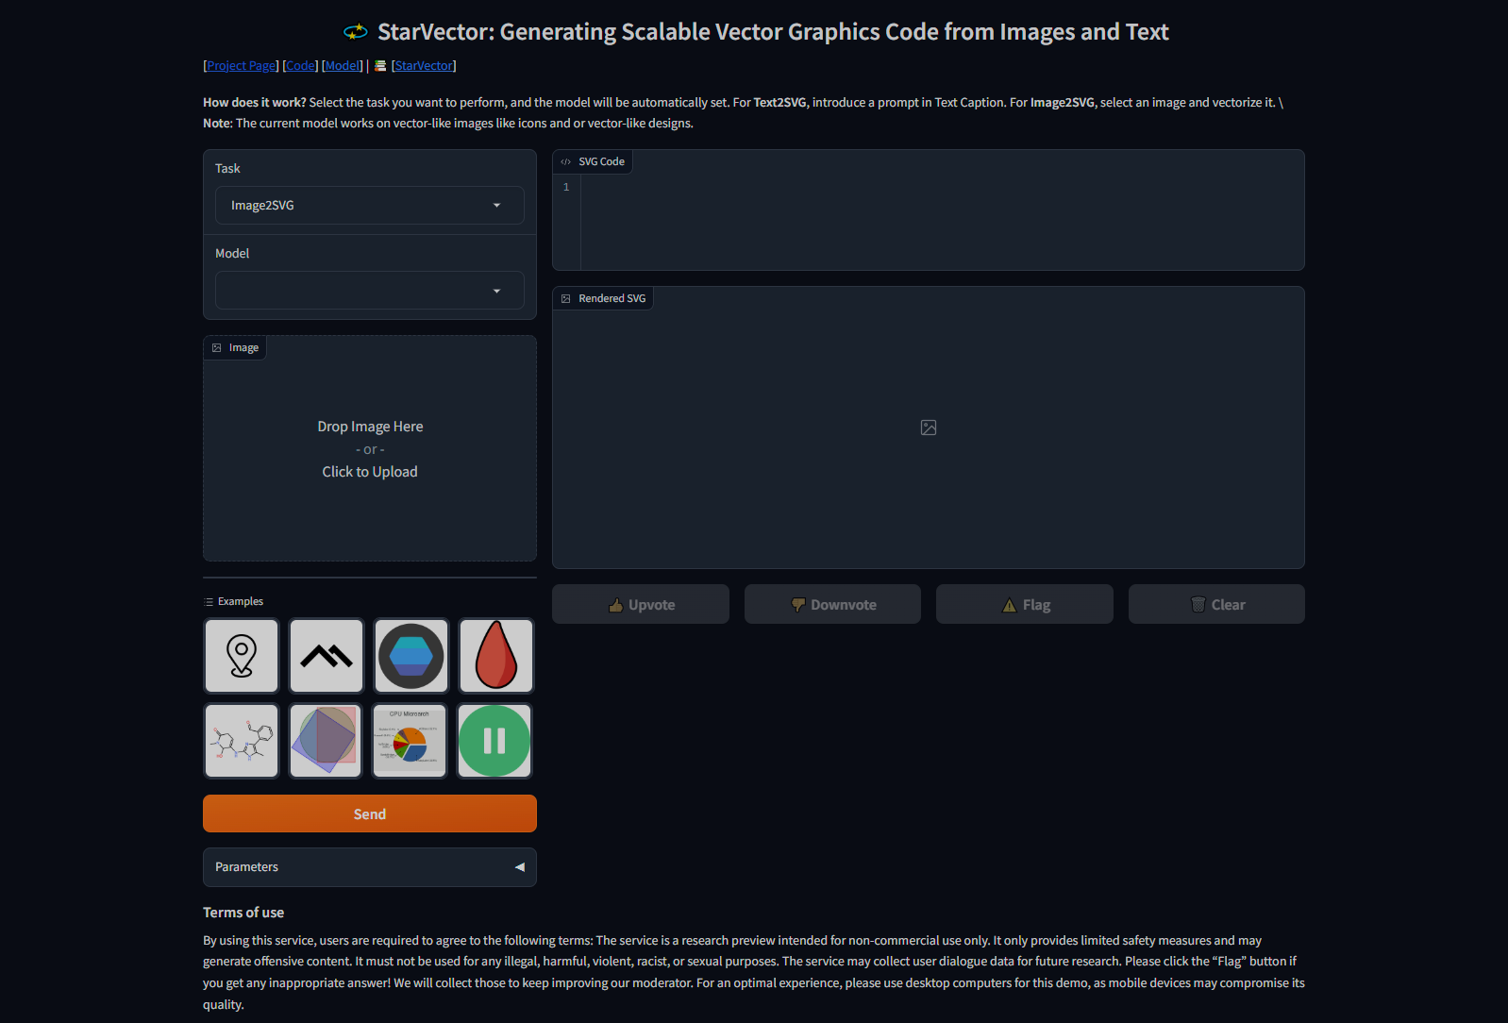Screen dimensions: 1508x1023
Task: Select the double chevron mountain example
Action: tap(327, 656)
